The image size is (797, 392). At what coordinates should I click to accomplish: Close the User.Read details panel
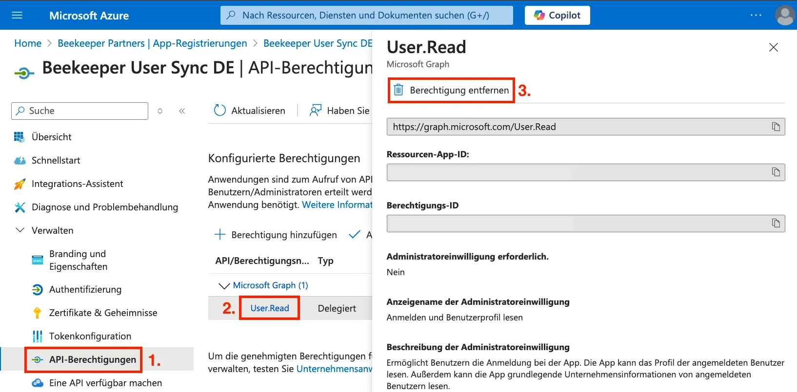pos(773,47)
